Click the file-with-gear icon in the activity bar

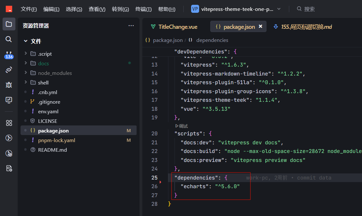(9, 169)
